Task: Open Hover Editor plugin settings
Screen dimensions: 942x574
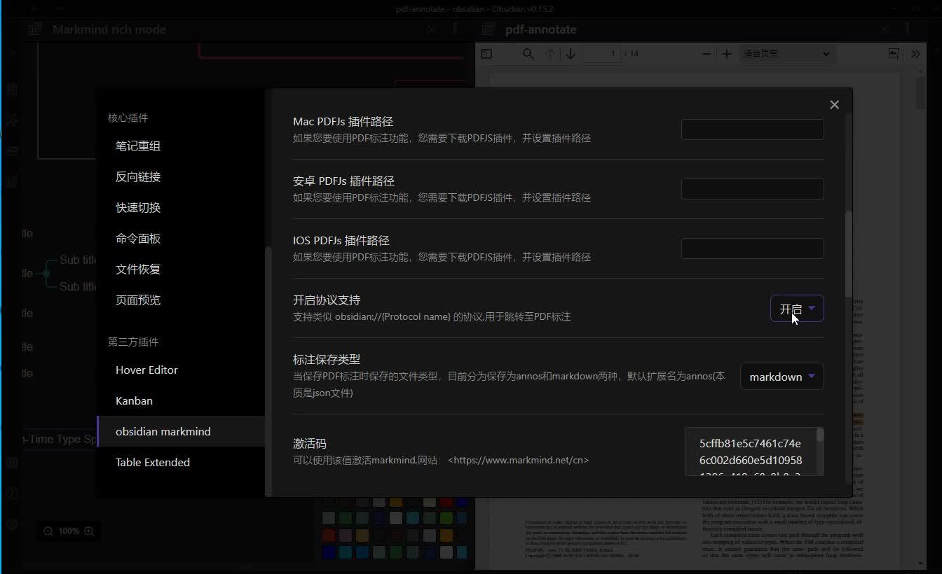Action: pos(146,370)
